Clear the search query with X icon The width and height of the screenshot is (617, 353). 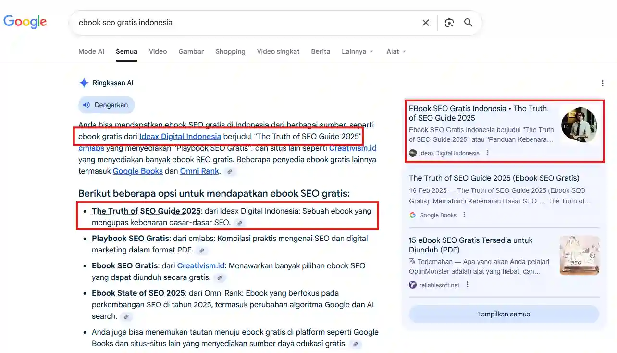coord(425,23)
